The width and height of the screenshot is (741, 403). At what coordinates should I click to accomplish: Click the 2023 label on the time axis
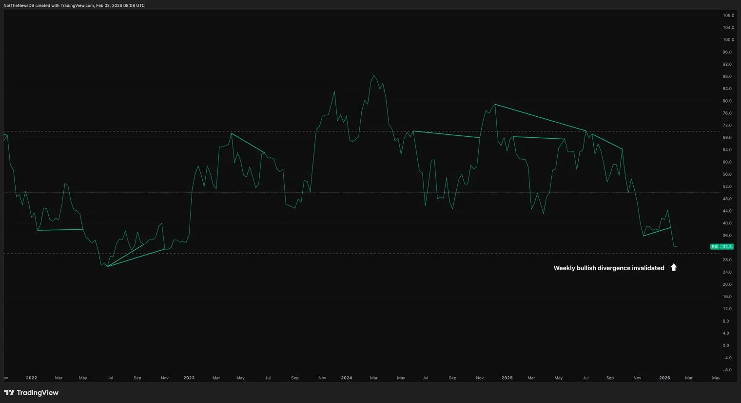point(189,378)
